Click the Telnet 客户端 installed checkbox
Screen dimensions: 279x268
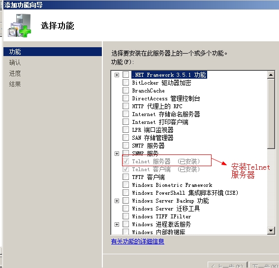point(125,169)
